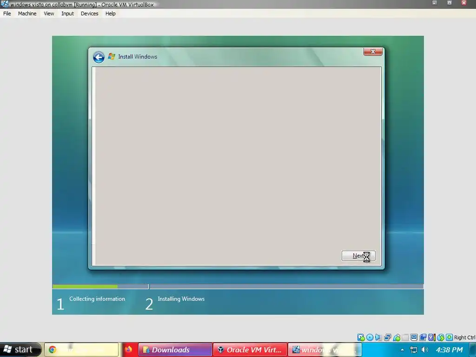Close the Install Windows dialog
476x357 pixels.
(373, 52)
